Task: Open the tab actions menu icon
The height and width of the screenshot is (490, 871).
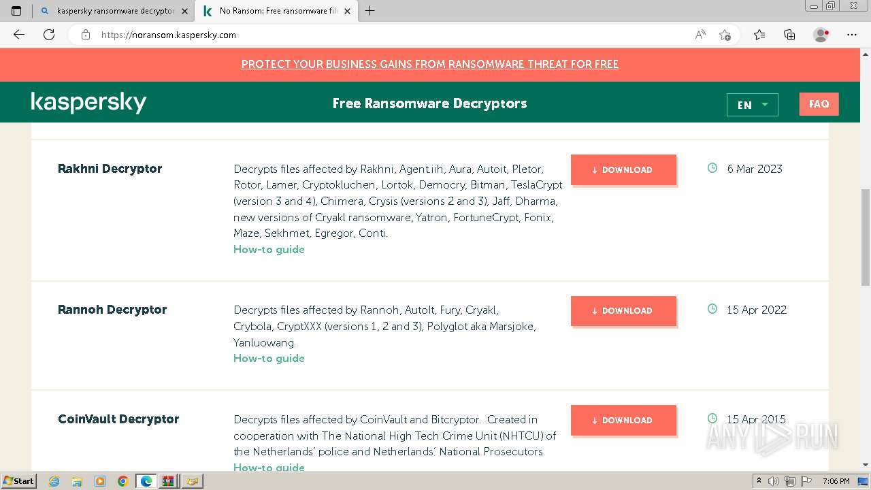Action: click(16, 11)
